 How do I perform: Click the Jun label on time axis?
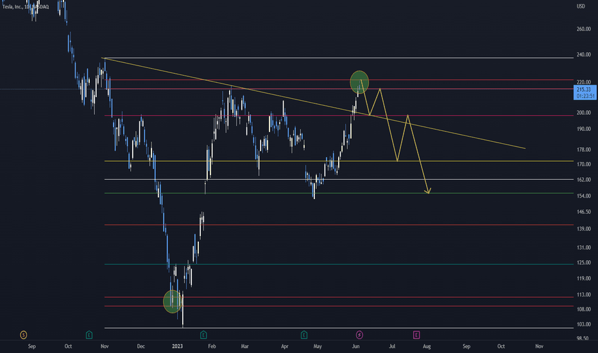355,346
